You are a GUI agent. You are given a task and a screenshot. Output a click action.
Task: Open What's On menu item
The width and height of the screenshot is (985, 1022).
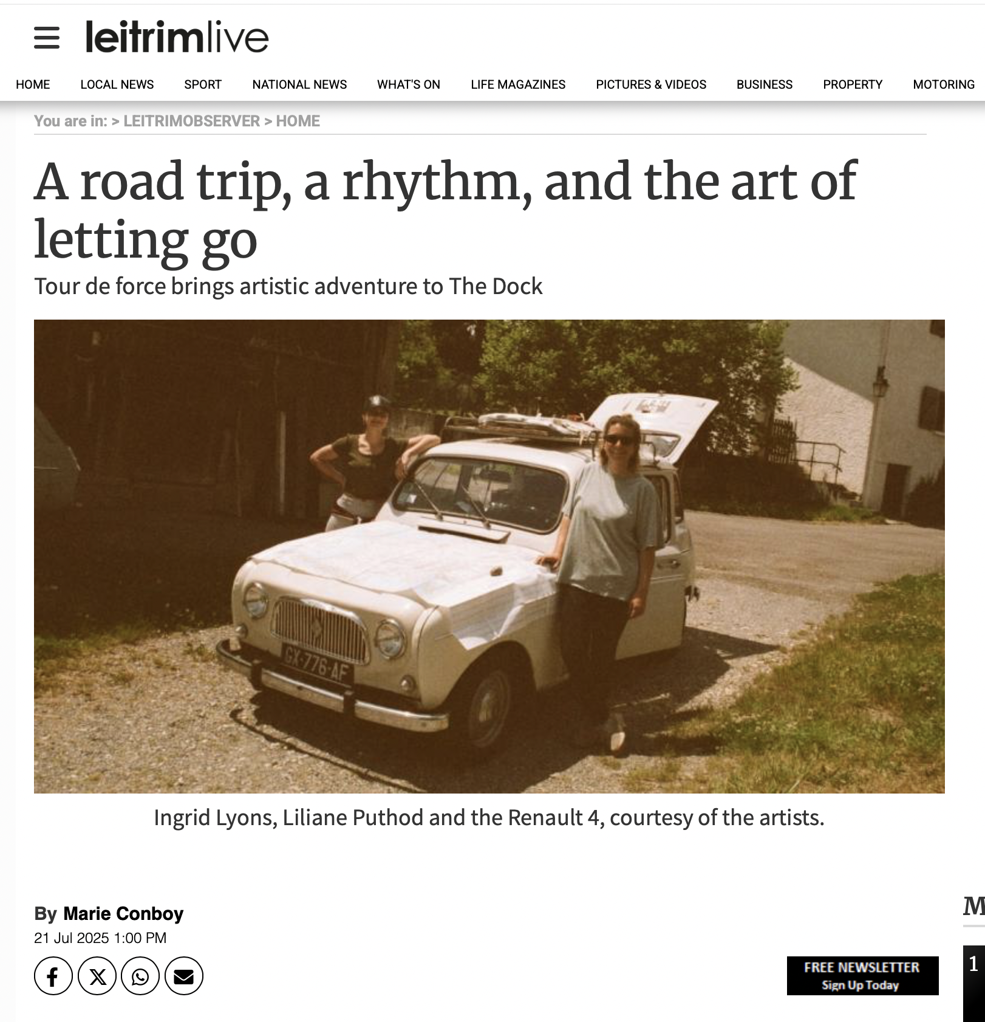click(x=409, y=84)
